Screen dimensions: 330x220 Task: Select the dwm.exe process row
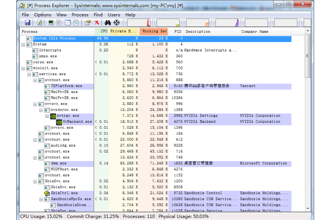[155, 163]
